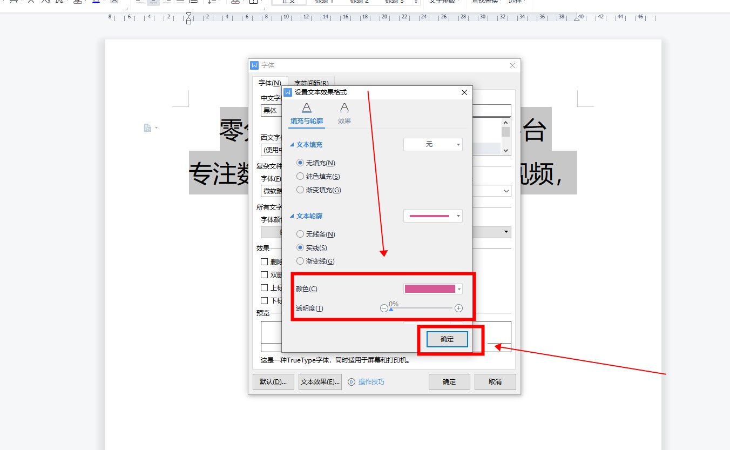Confirm text effects with highlighted 确定 button
The image size is (730, 450).
click(447, 339)
